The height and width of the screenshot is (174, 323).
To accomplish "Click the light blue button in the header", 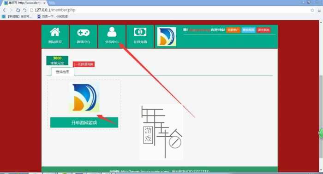I will coord(248,30).
